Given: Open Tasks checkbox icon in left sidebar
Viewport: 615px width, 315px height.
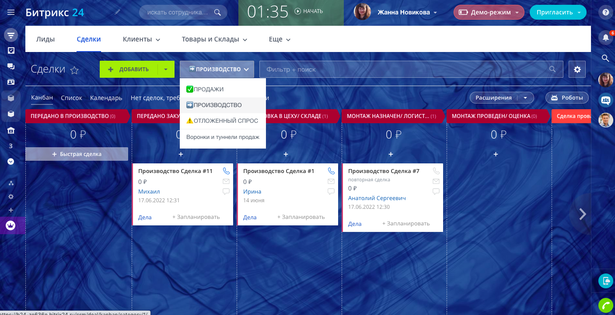Looking at the screenshot, I should [x=11, y=50].
